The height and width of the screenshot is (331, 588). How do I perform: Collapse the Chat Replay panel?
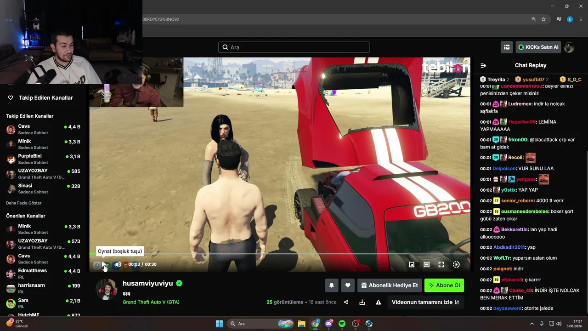click(483, 65)
